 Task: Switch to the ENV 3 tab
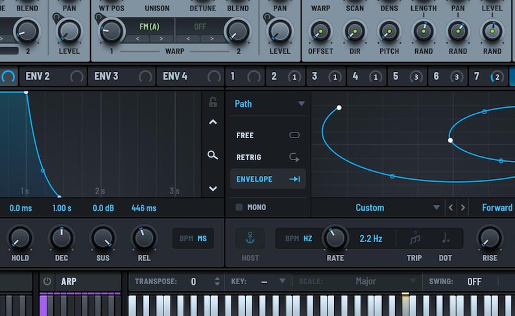click(x=121, y=77)
